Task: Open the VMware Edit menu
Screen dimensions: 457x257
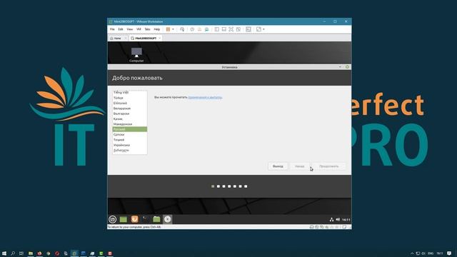Action: [121, 29]
